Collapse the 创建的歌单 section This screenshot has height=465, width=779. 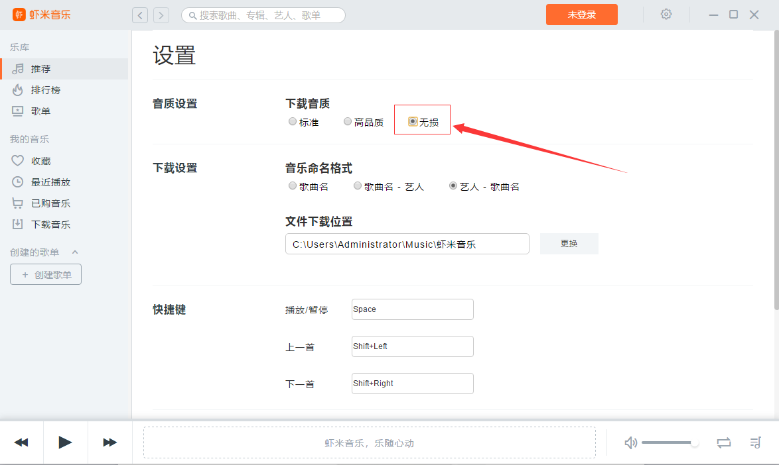(75, 252)
